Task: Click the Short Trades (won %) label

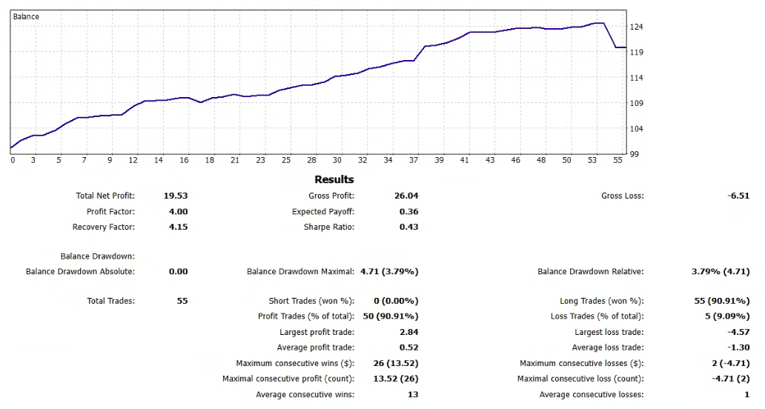Action: [x=311, y=302]
